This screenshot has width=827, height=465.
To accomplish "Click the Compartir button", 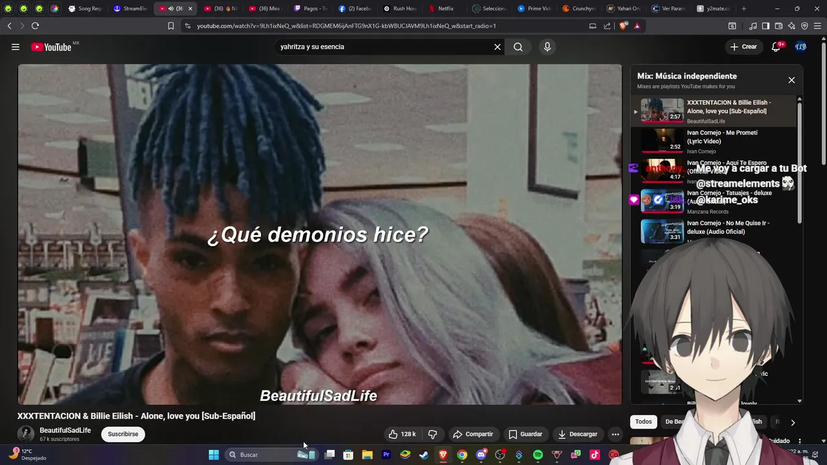I will click(473, 434).
